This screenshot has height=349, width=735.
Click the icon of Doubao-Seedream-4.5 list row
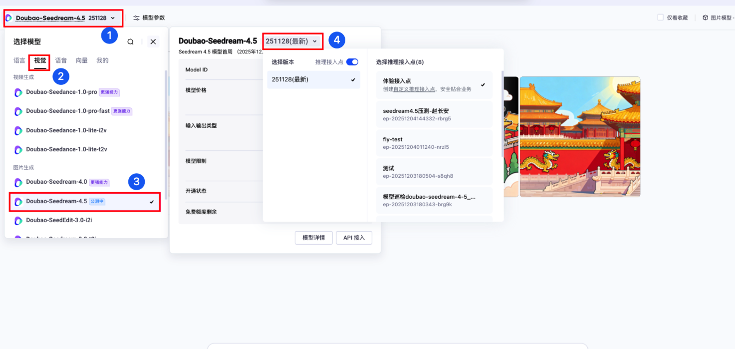pyautogui.click(x=18, y=202)
